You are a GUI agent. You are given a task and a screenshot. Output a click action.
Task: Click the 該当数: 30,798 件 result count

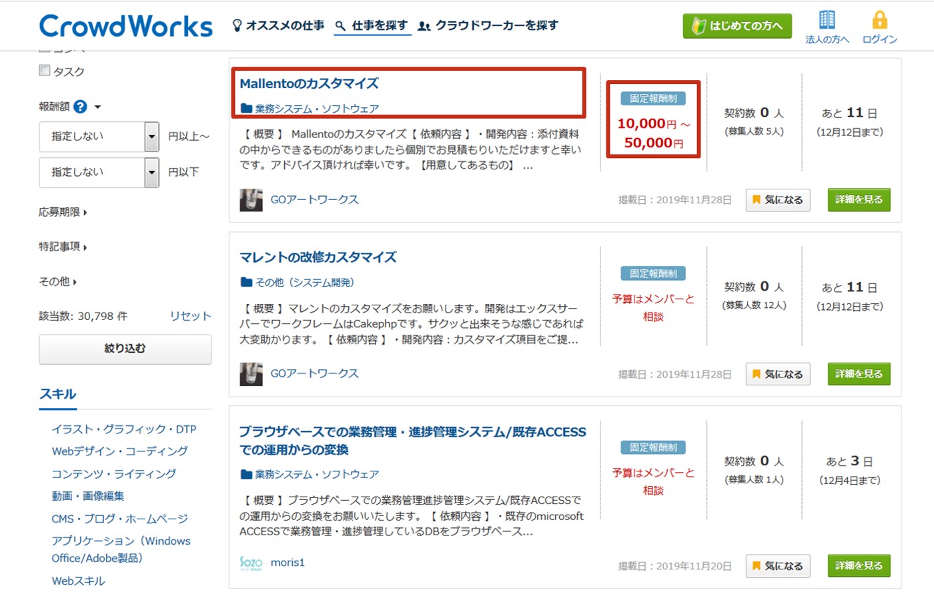83,316
